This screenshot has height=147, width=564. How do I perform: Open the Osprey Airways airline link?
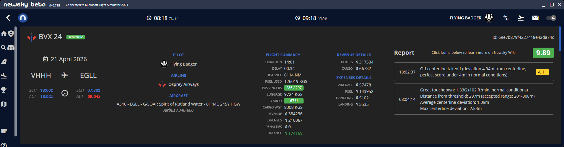point(183,84)
